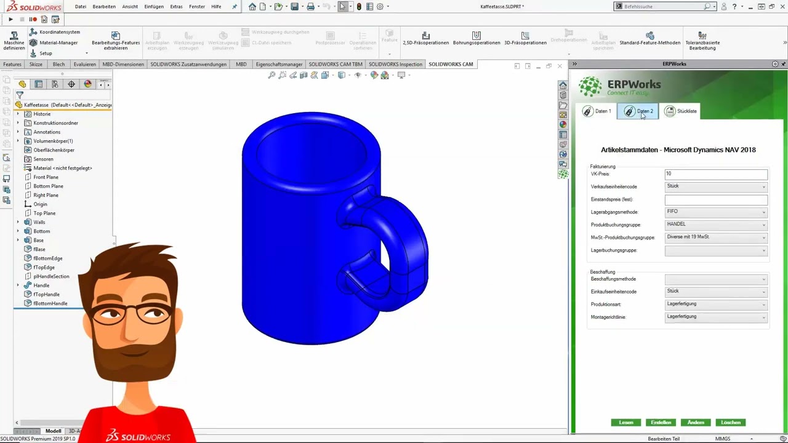Click the Save icon in the top toolbar
This screenshot has height=443, width=788.
(295, 7)
